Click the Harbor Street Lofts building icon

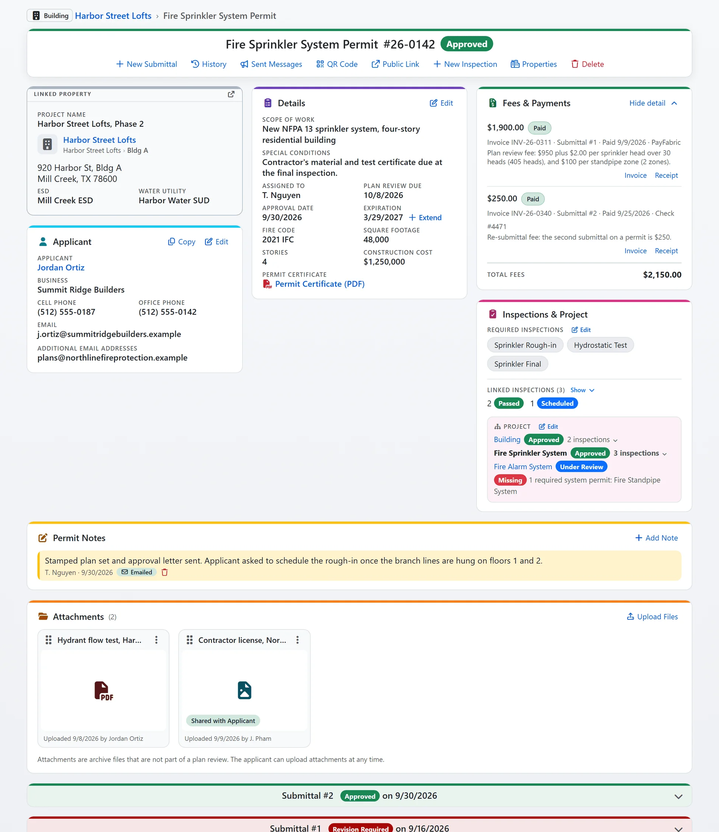tap(47, 144)
